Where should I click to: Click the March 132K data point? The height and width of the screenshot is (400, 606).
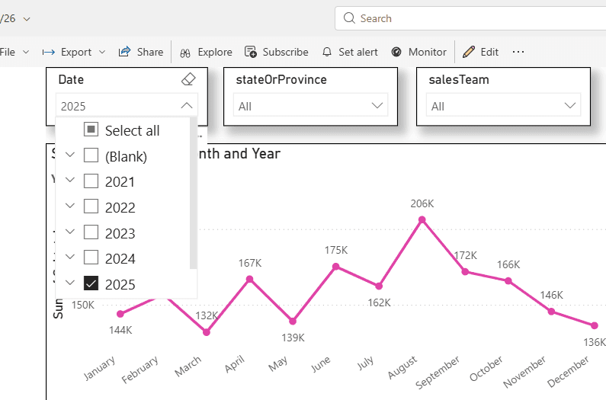pos(207,332)
